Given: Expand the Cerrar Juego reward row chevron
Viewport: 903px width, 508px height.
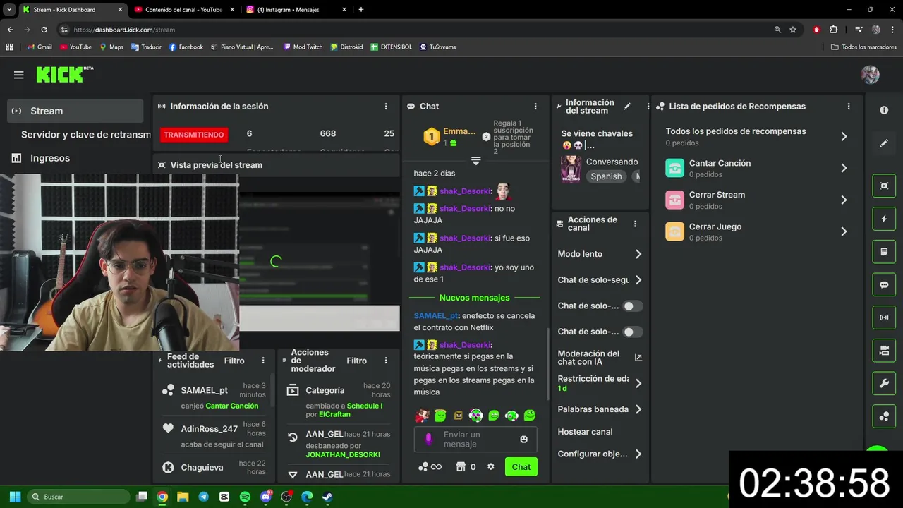Looking at the screenshot, I should pyautogui.click(x=844, y=231).
